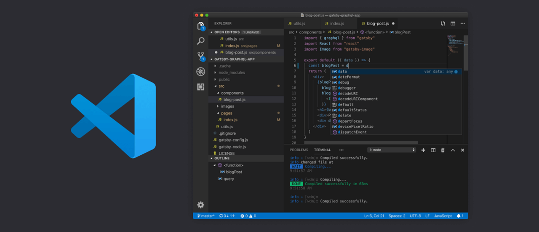Click the split editor icon
Screen dimensions: 539x232
[x=453, y=24]
